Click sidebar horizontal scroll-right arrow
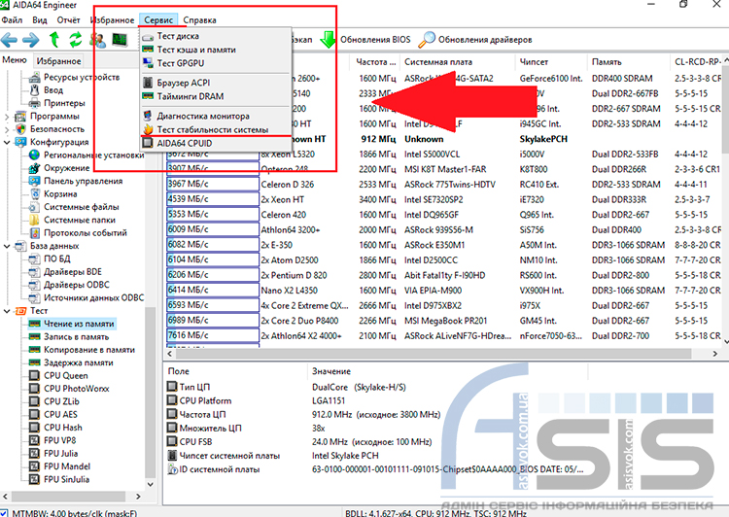 point(138,497)
